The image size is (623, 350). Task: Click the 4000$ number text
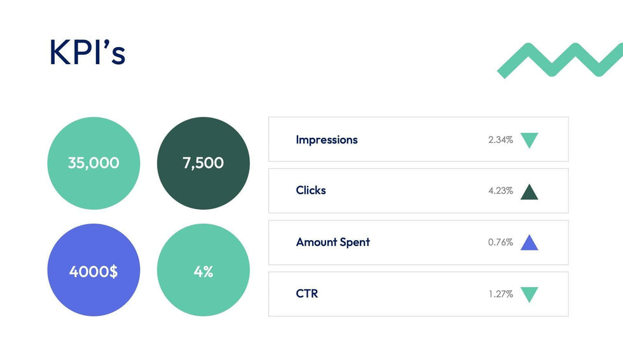[x=93, y=272]
